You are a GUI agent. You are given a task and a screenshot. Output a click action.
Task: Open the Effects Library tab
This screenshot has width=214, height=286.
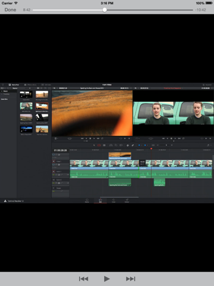point(30,85)
